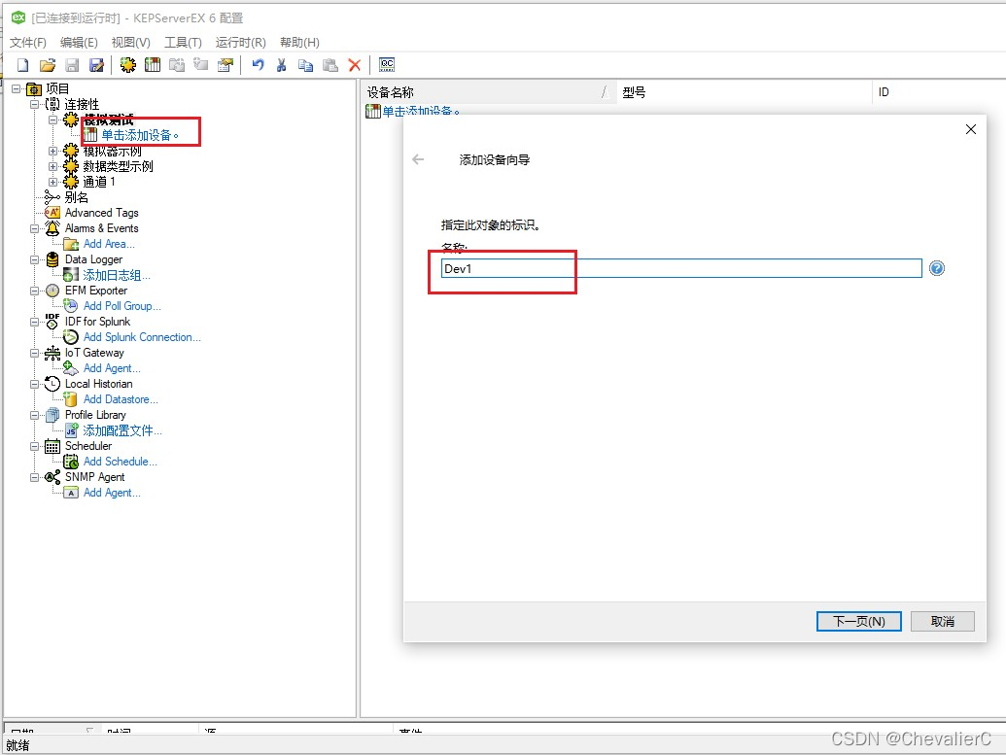Click the Scheduler calendar icon
1006x755 pixels.
point(52,446)
